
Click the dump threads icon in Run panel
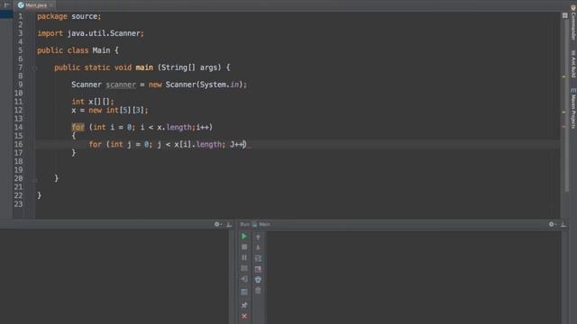244,268
